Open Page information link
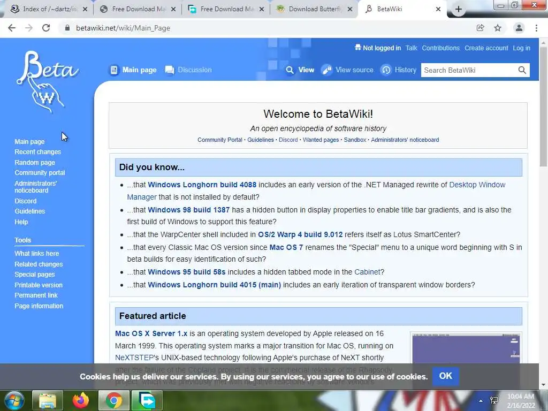The height and width of the screenshot is (411, 548). [x=39, y=306]
